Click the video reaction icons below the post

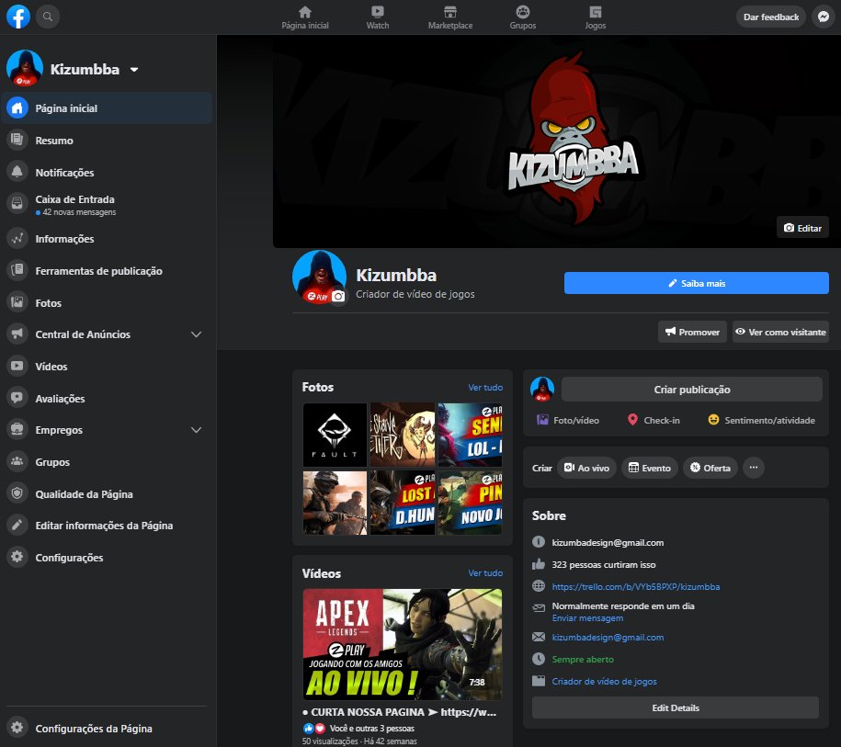pyautogui.click(x=314, y=729)
